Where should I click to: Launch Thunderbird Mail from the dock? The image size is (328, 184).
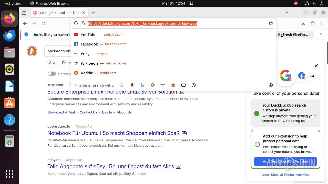pos(9,36)
